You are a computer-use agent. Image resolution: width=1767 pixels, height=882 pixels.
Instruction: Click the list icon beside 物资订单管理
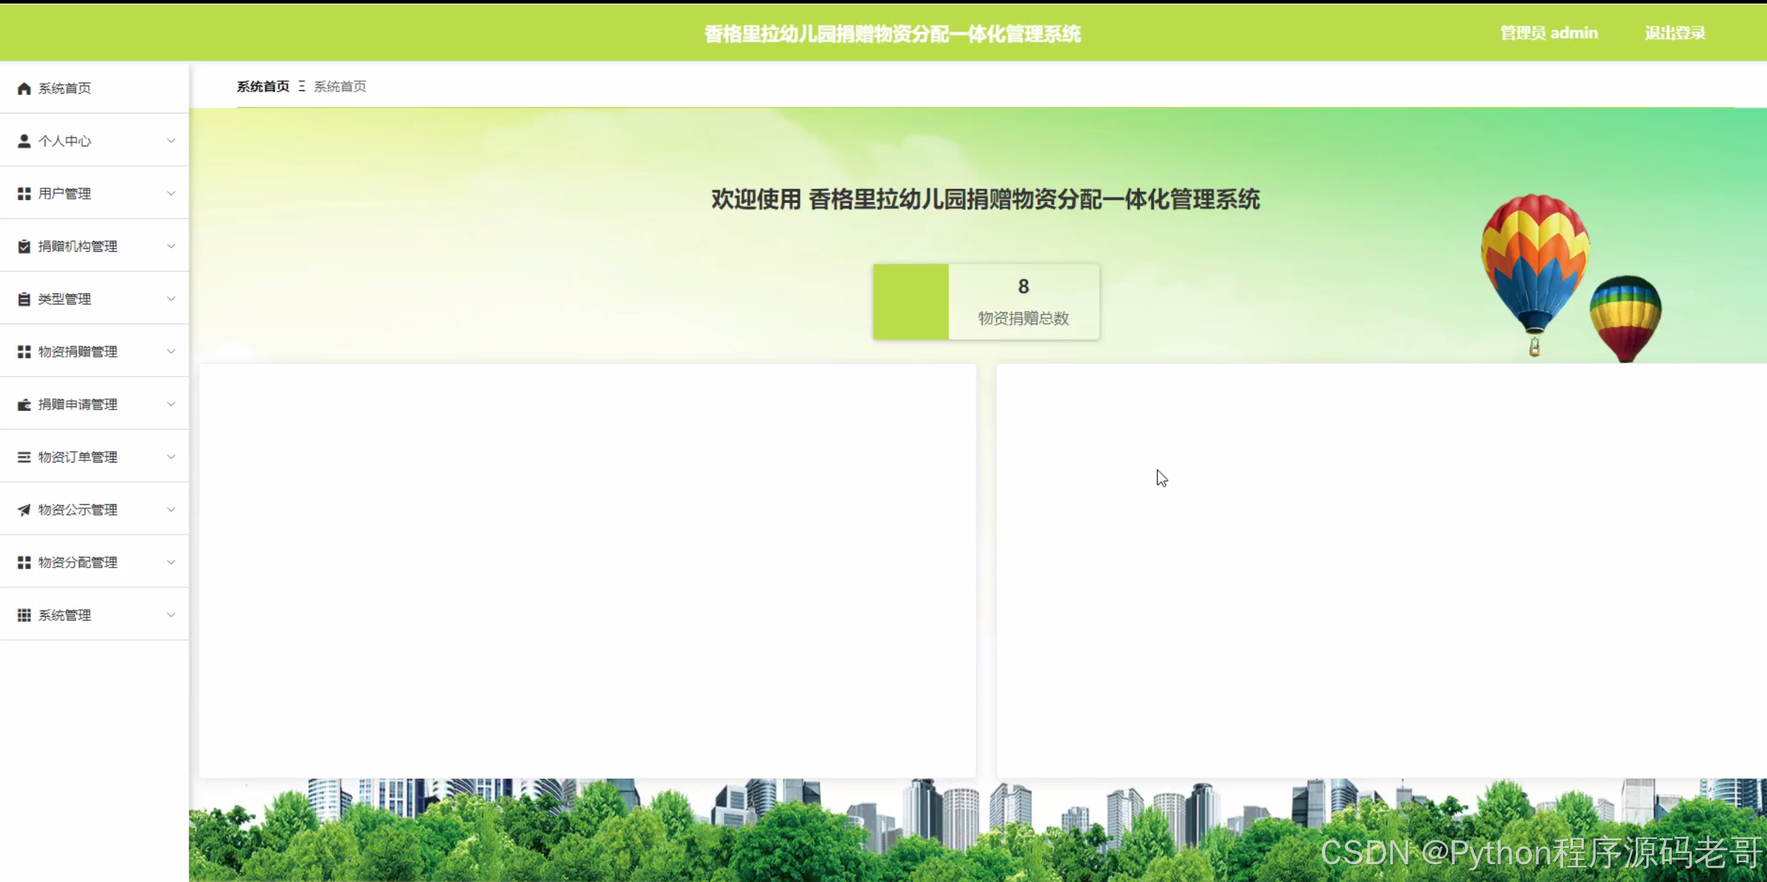24,457
